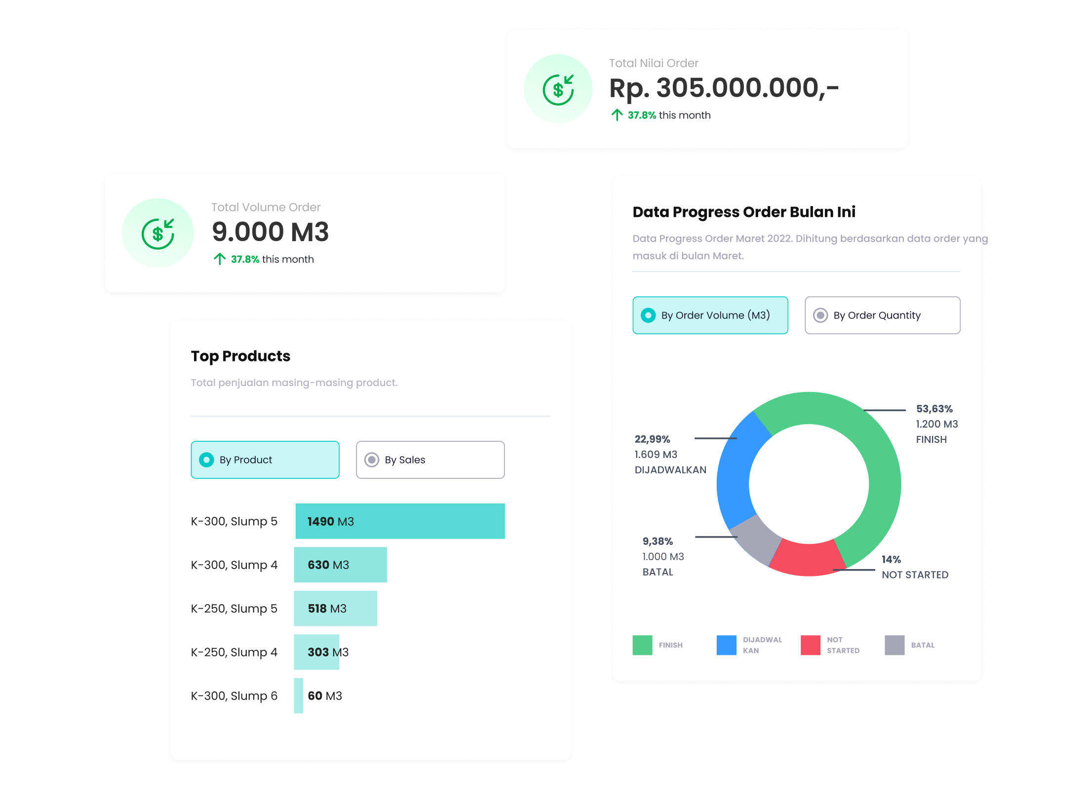Click the dollar icon on Total Nilai Order card
Viewport: 1086px width, 789px height.
[558, 89]
